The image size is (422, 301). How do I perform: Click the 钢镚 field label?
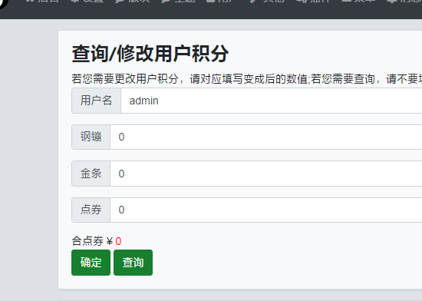click(x=91, y=137)
